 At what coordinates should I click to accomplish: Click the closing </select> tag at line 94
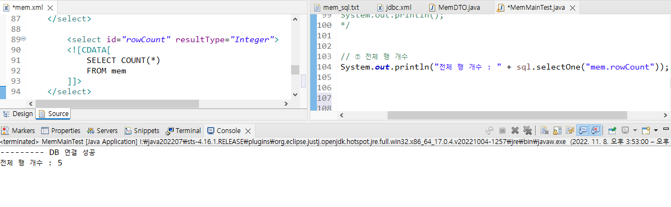point(70,91)
